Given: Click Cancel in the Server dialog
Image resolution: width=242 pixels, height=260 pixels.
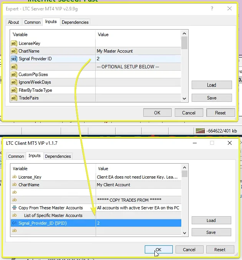Looking at the screenshot, I should (189, 113).
